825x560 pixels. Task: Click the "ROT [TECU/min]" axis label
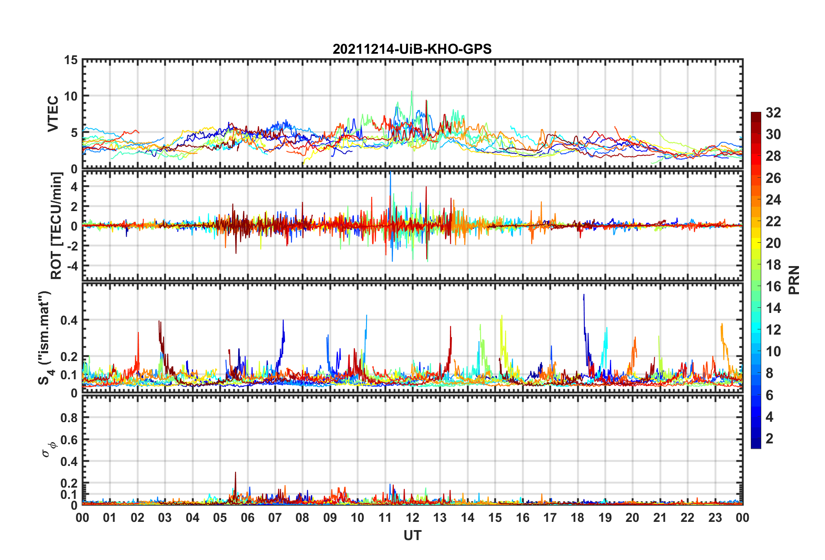(x=56, y=226)
